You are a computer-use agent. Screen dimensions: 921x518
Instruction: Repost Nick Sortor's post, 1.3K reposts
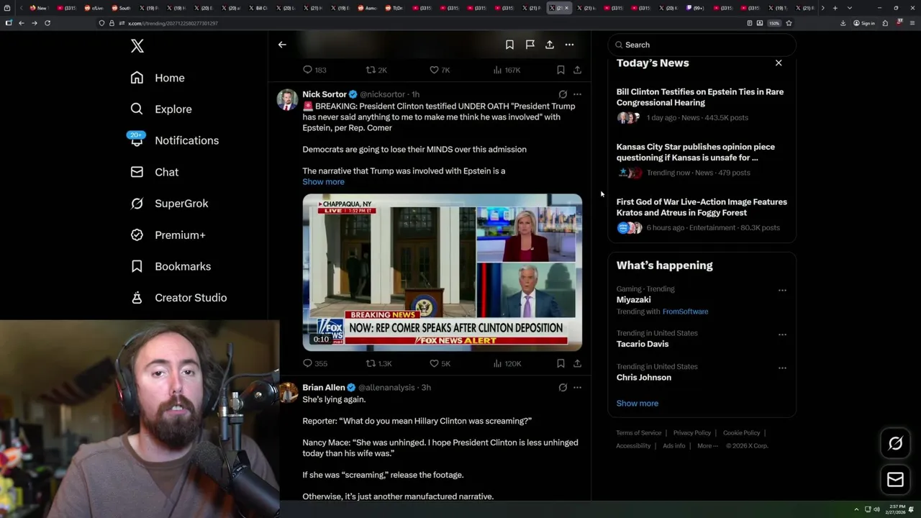pos(378,363)
